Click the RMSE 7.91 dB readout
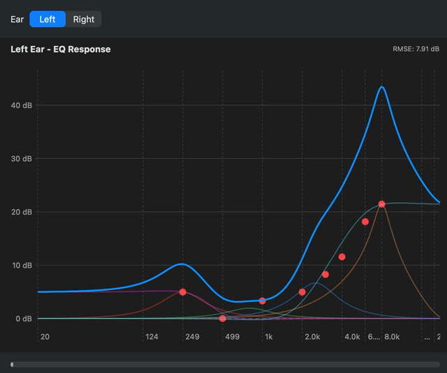This screenshot has width=447, height=373. click(416, 50)
